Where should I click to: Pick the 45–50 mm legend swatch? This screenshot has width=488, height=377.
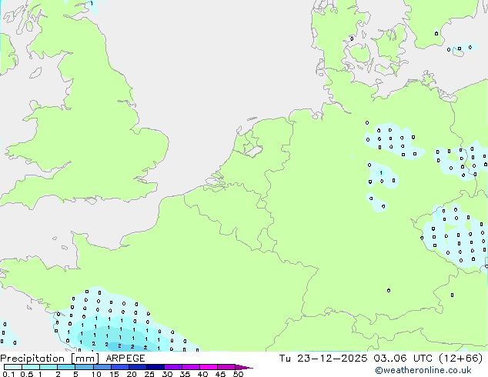pyautogui.click(x=226, y=367)
